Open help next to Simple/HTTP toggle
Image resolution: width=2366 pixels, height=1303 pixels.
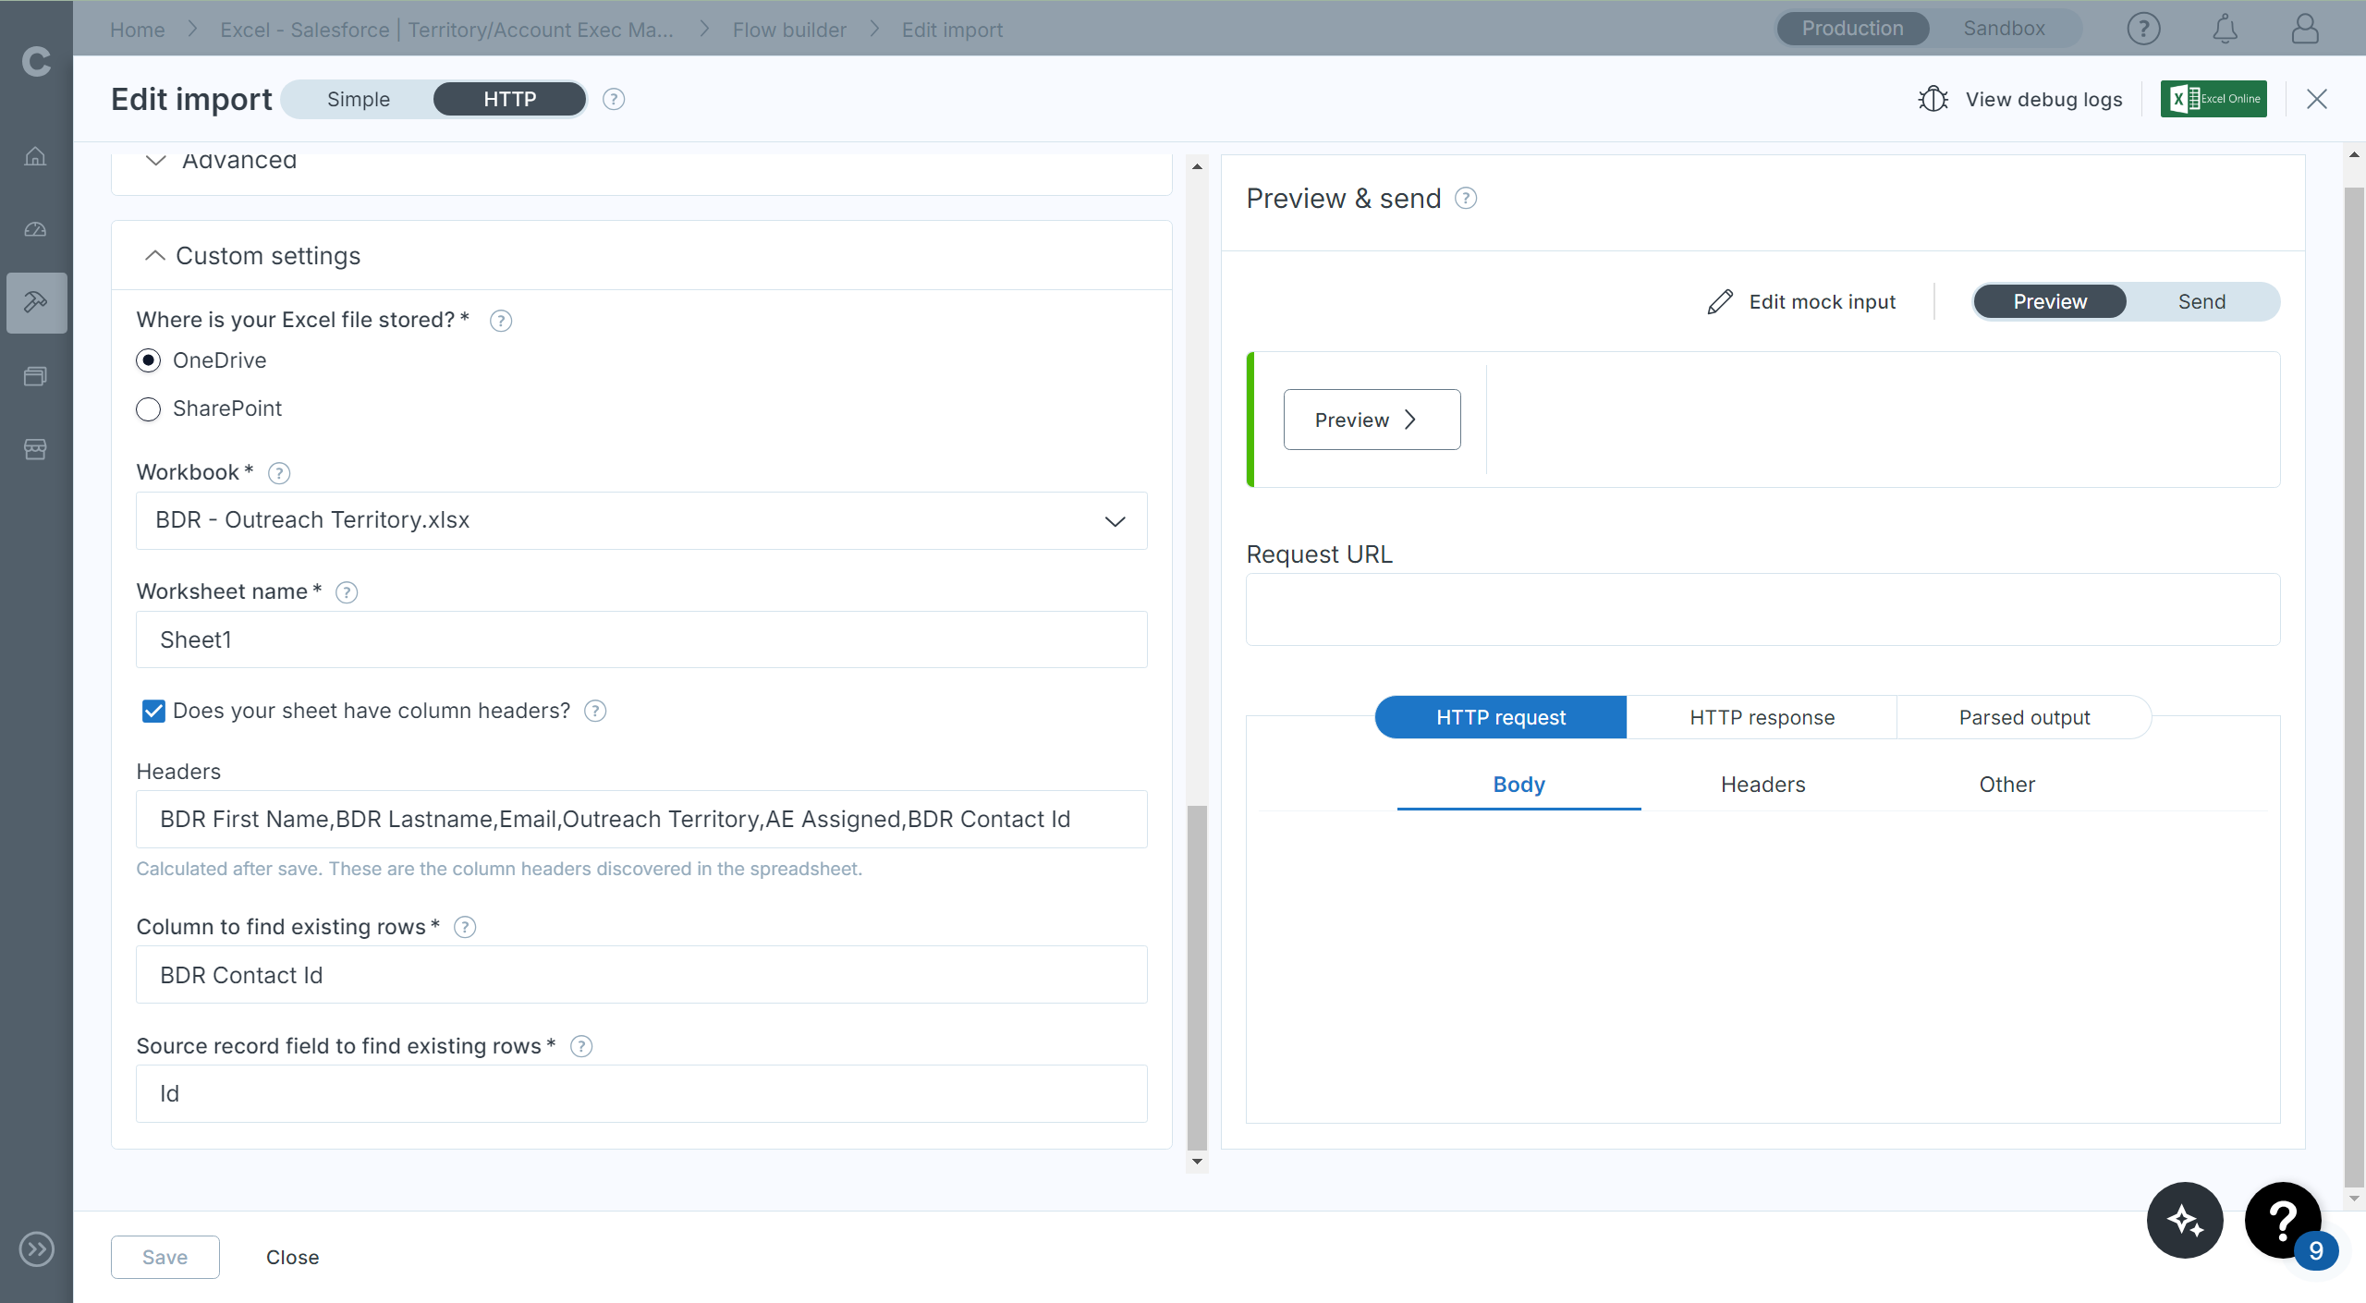(x=614, y=99)
